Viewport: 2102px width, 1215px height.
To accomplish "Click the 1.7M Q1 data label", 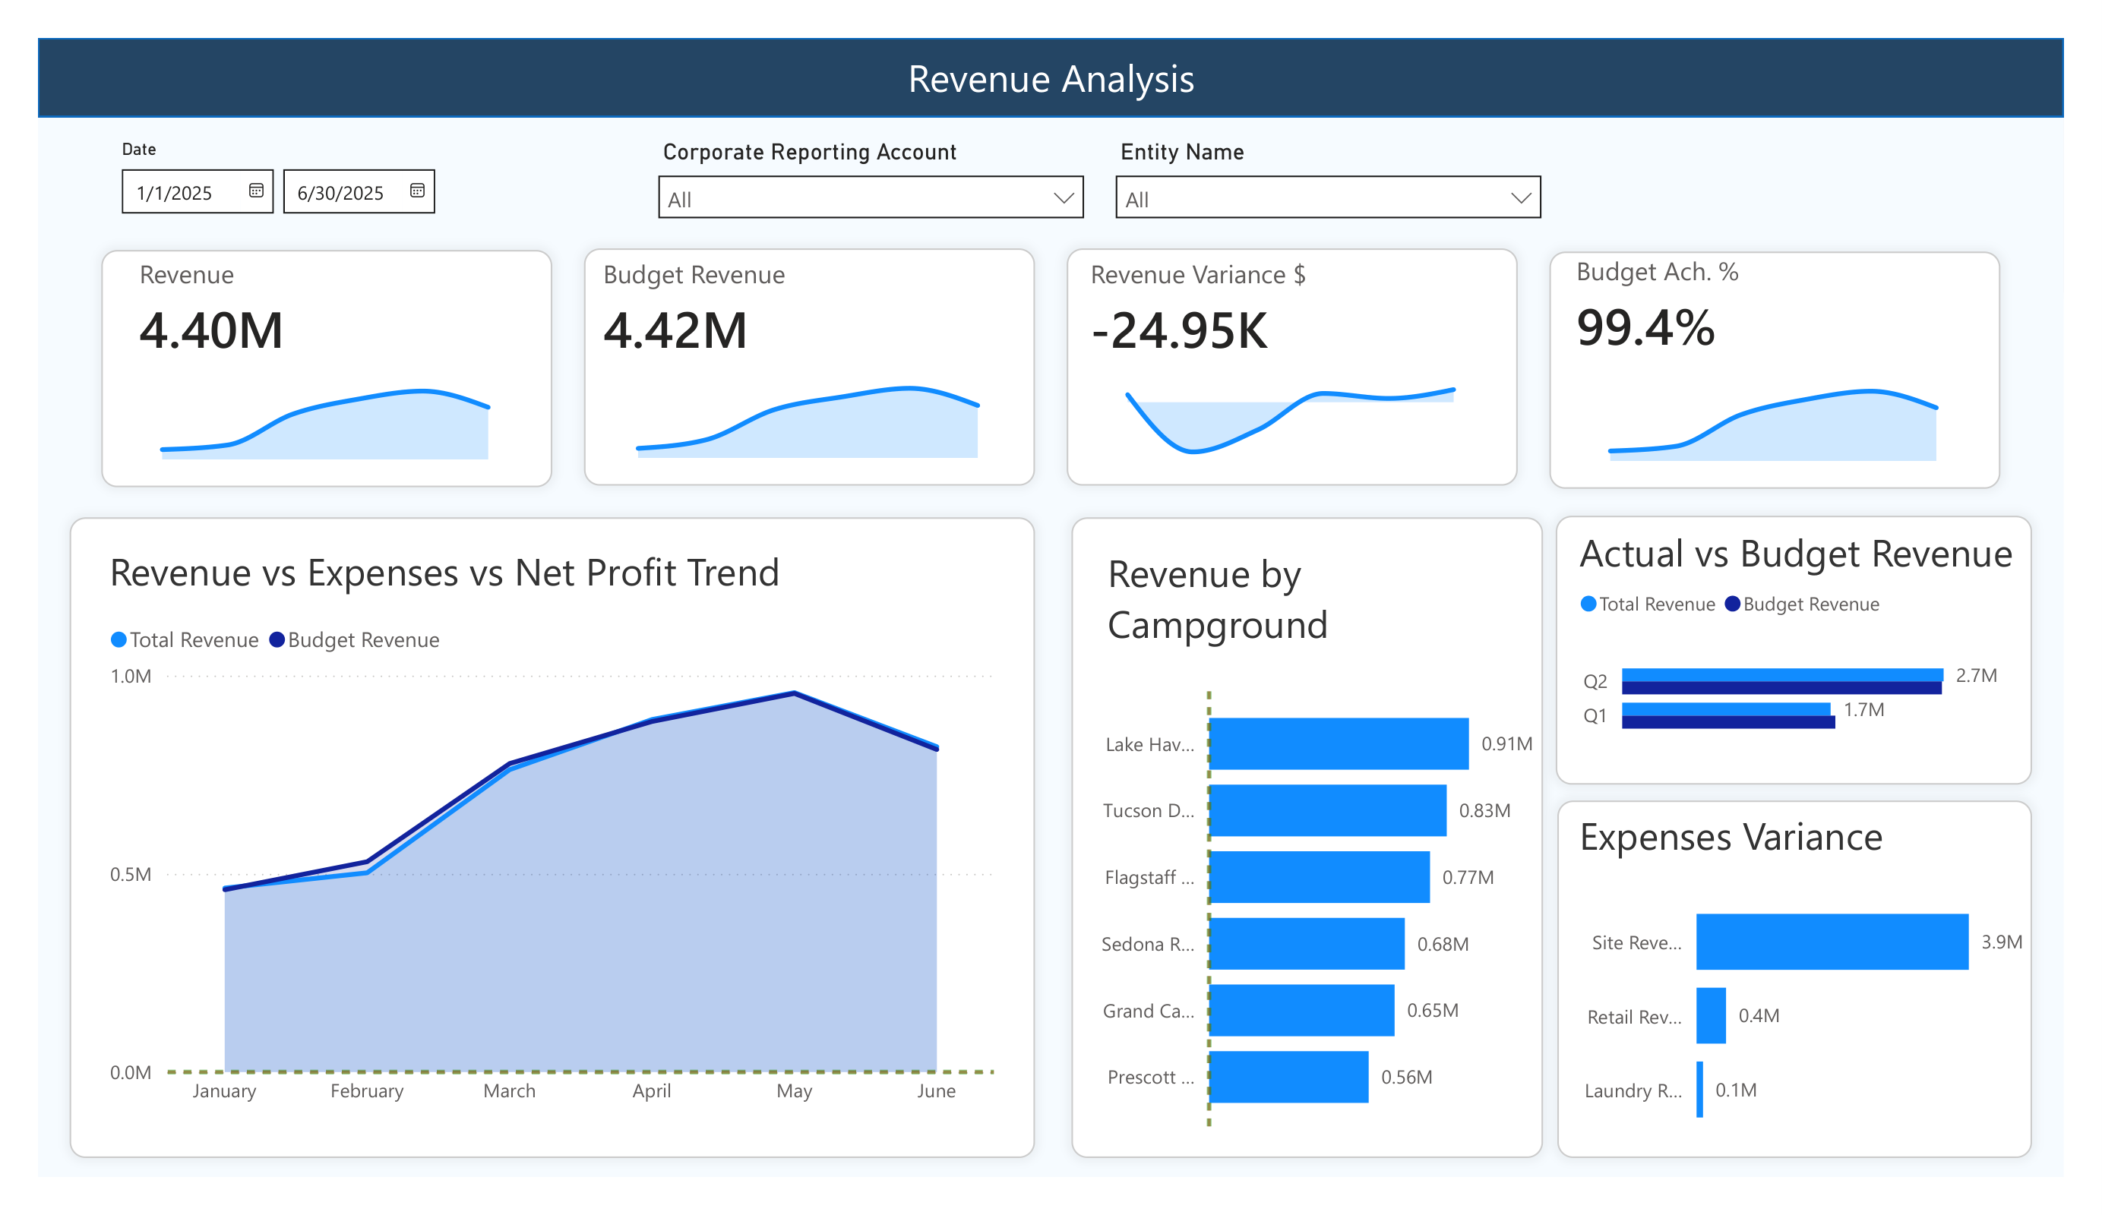I will (1864, 710).
